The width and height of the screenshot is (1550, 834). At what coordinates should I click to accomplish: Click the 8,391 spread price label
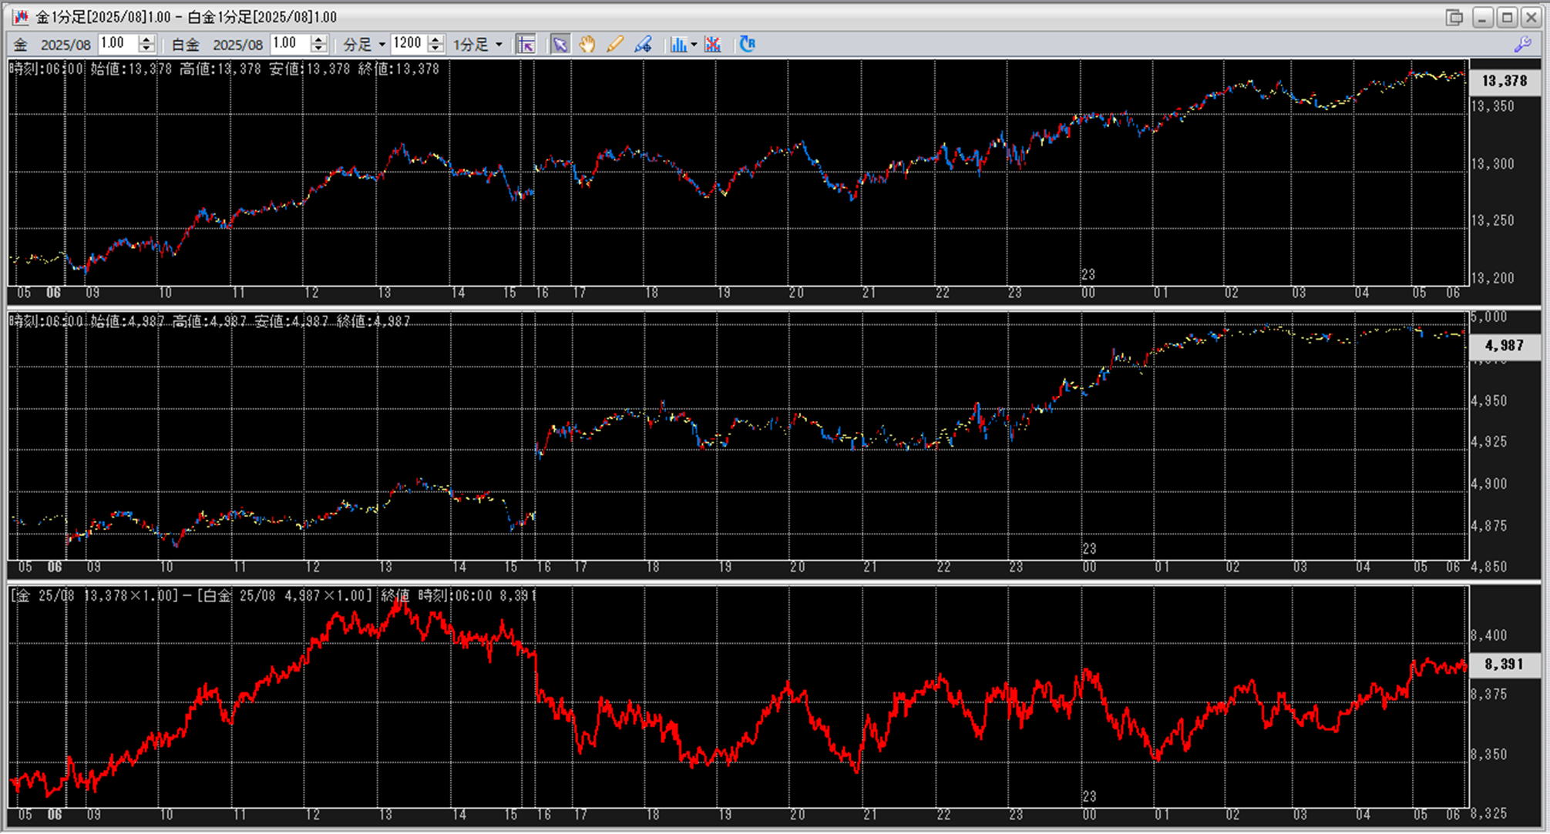click(1504, 664)
